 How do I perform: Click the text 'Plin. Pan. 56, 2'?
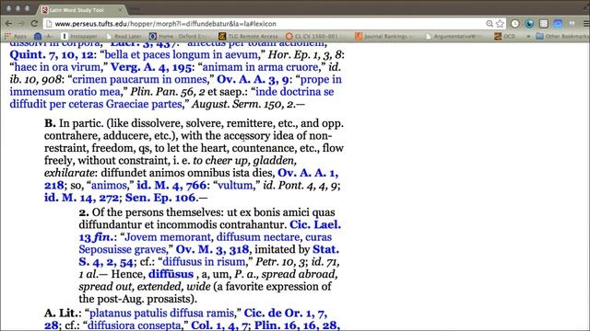168,92
